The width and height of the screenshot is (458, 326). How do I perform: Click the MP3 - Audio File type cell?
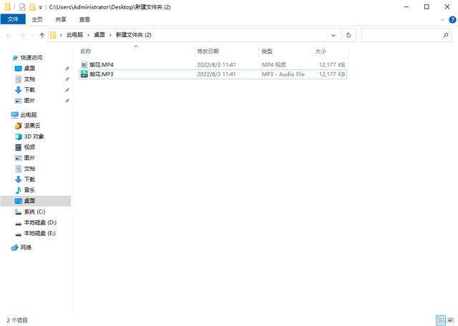click(283, 74)
